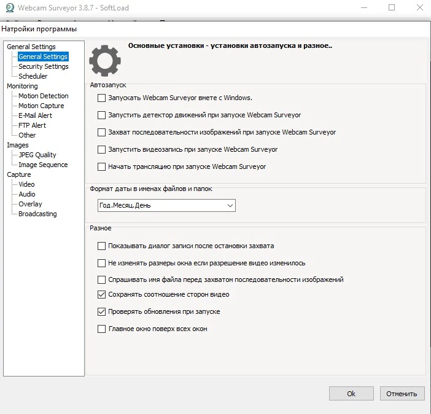The width and height of the screenshot is (431, 414).
Task: Click the gear icon in settings header
Action: coord(105,61)
